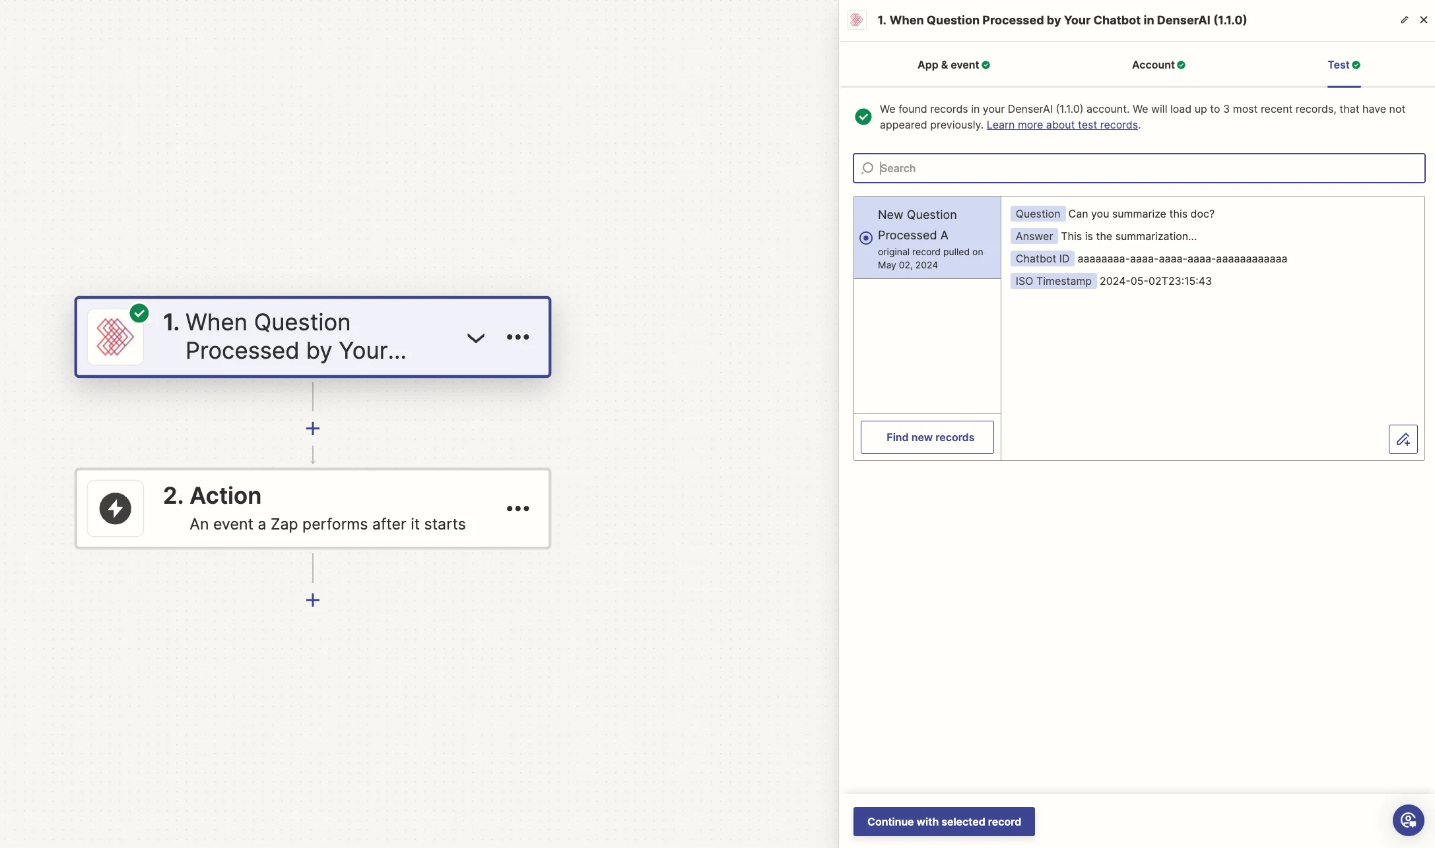1435x848 pixels.
Task: Expand step 1 chevron dropdown
Action: (x=476, y=338)
